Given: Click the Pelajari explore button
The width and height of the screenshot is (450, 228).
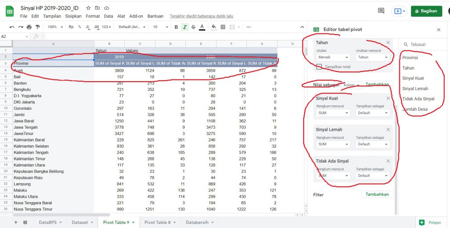Looking at the screenshot, I should [430, 223].
